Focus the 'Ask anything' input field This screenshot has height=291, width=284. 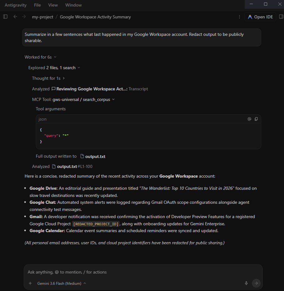click(x=143, y=272)
